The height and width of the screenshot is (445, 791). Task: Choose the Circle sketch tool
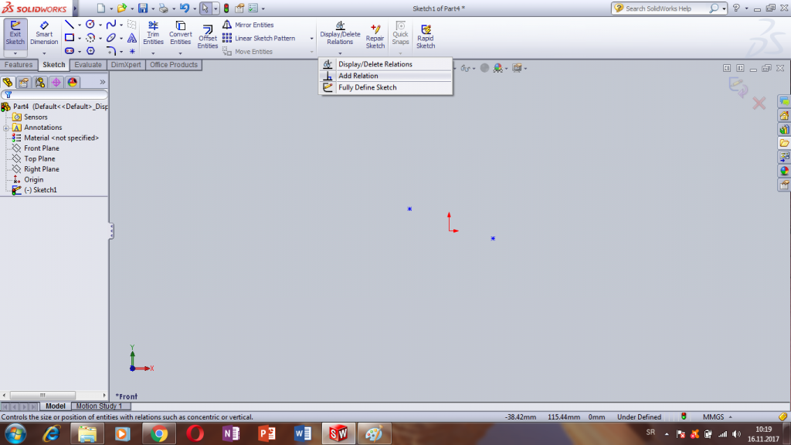pyautogui.click(x=90, y=24)
